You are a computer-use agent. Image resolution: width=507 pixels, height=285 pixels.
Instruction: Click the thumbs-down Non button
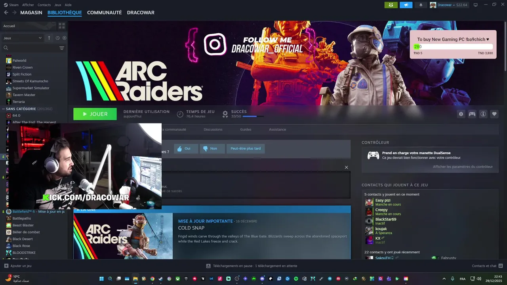click(x=212, y=148)
